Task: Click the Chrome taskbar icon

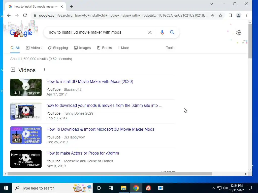Action: point(136,188)
